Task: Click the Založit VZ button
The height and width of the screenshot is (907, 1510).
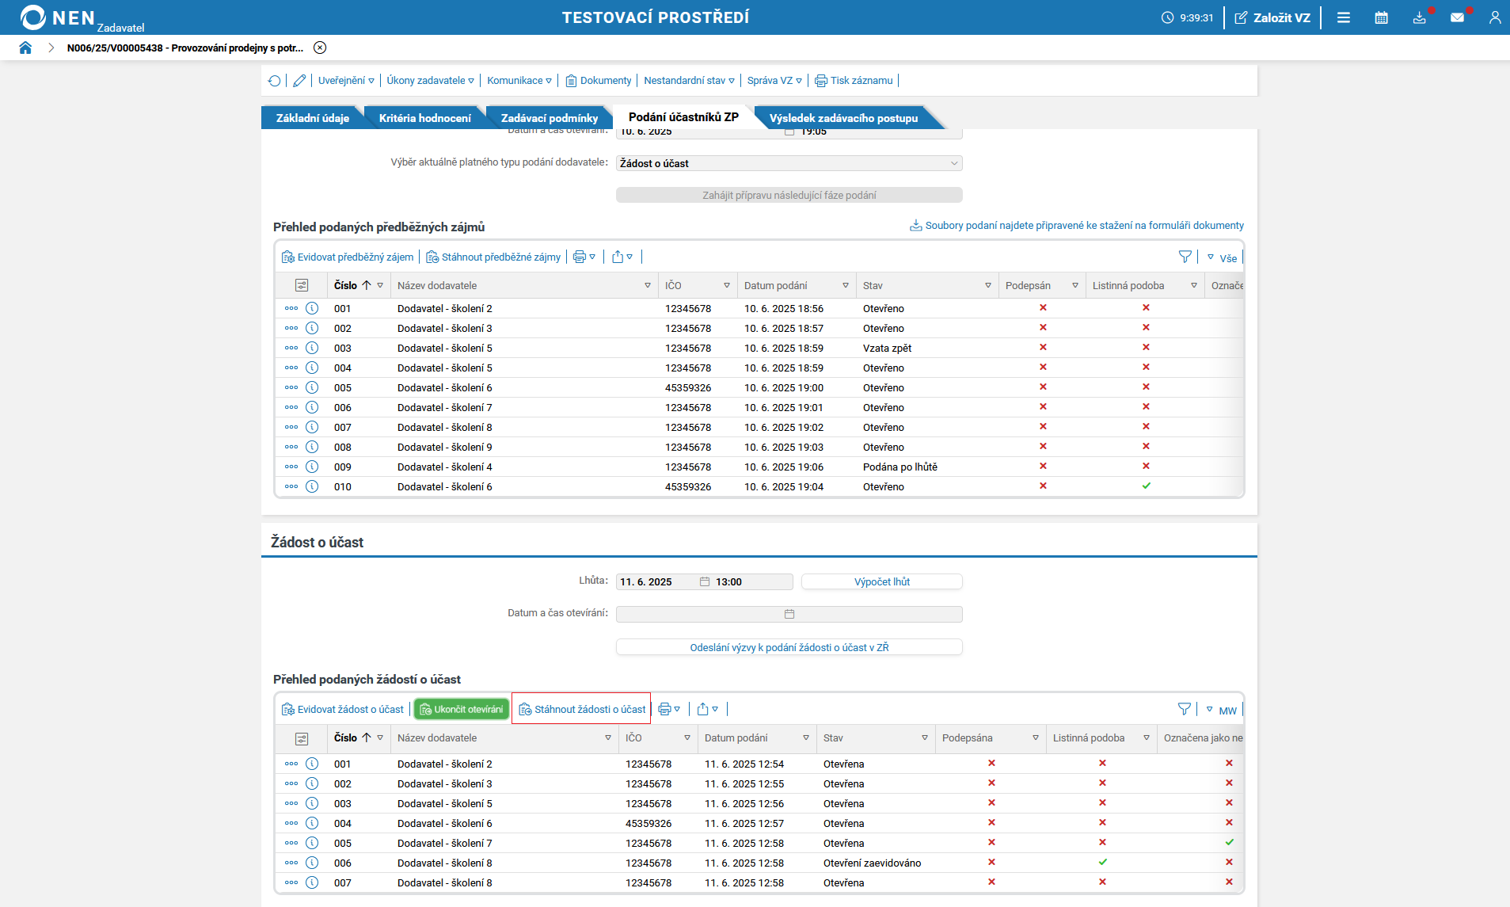Action: pos(1272,17)
